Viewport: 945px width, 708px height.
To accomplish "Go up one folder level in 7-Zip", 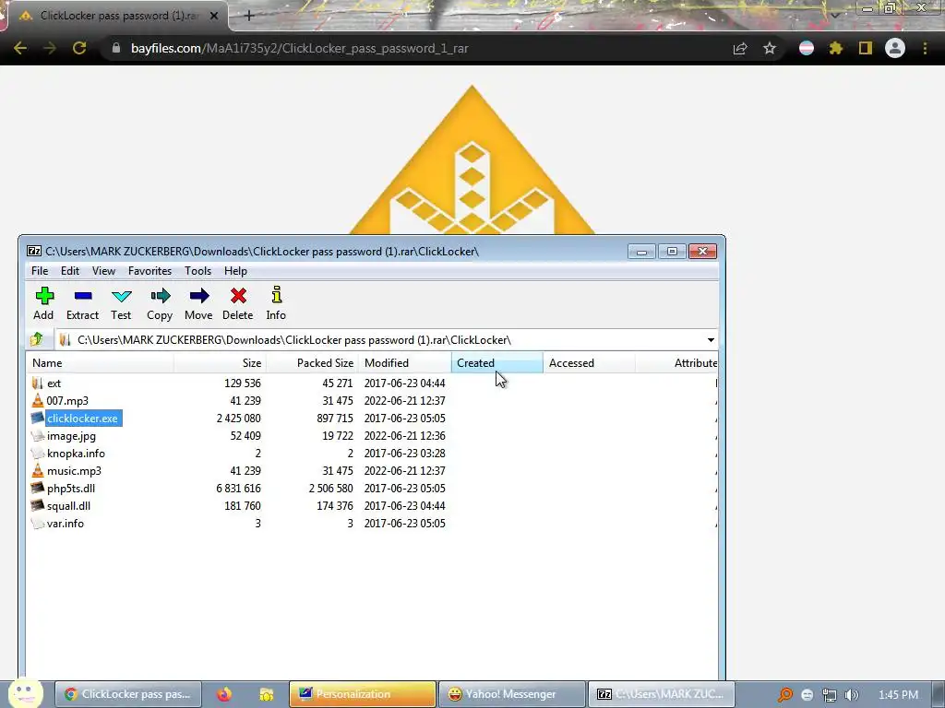I will coord(37,339).
